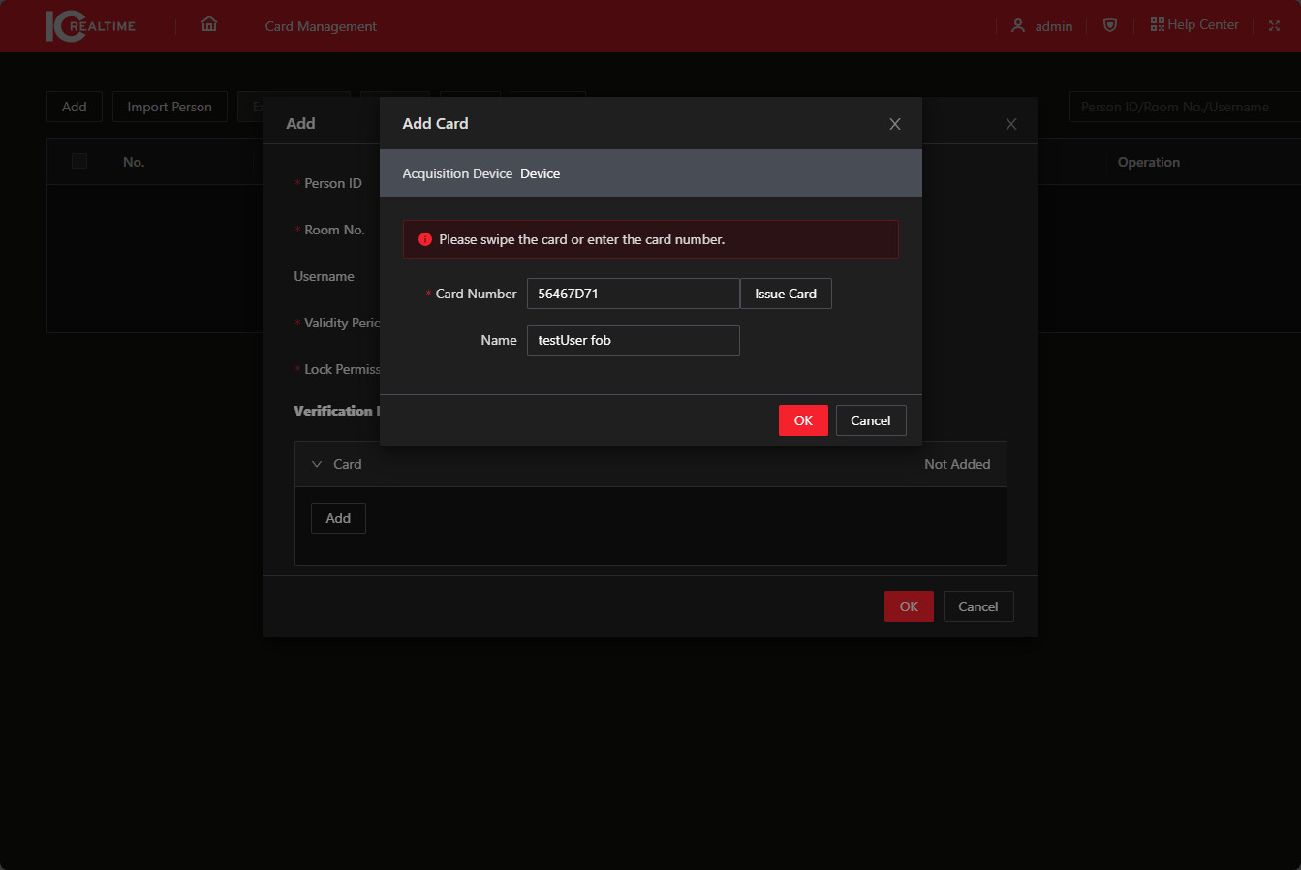Open the admin user icon
The height and width of the screenshot is (870, 1301).
(x=1018, y=26)
